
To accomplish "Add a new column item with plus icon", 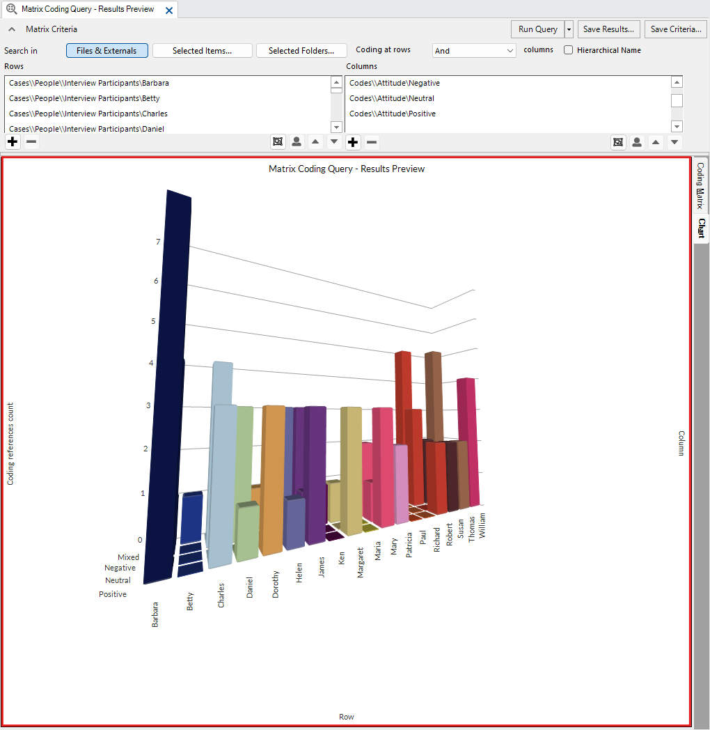I will point(353,142).
